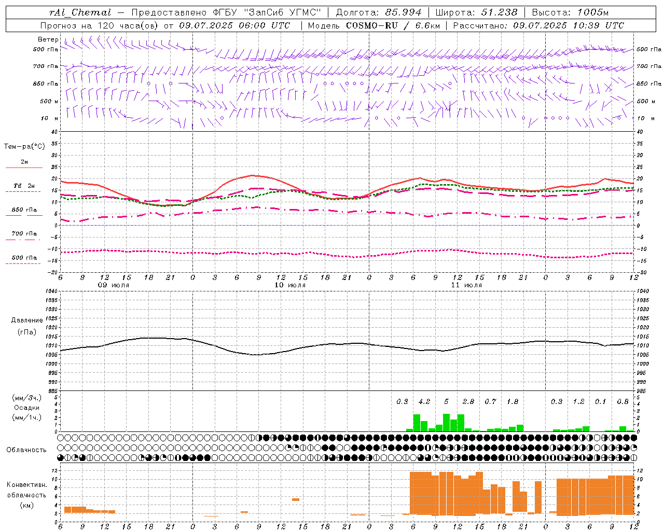Click the Давление pressure panel label
Viewport: 664px width, 531px height.
[27, 320]
